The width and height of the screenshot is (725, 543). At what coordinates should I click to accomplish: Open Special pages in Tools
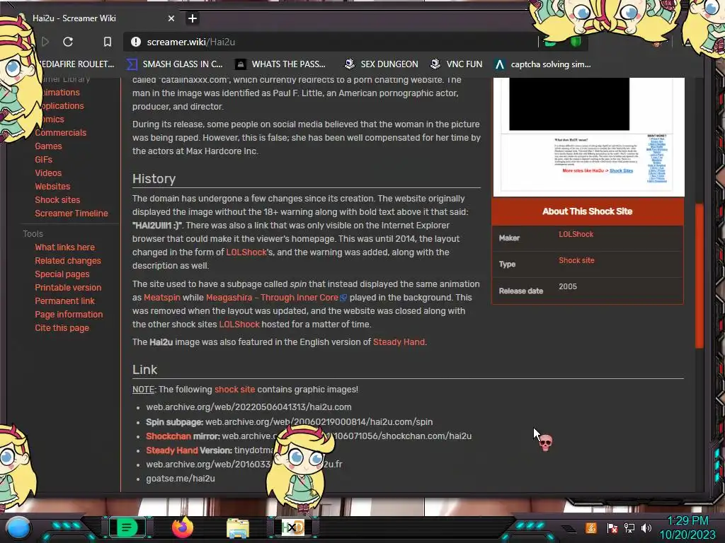point(62,274)
